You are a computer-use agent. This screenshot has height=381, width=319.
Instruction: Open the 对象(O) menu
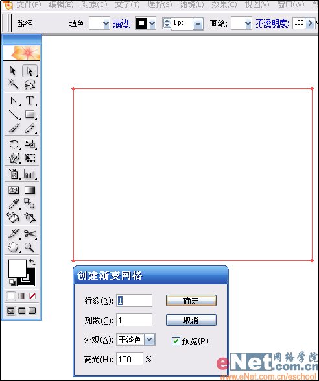94,5
